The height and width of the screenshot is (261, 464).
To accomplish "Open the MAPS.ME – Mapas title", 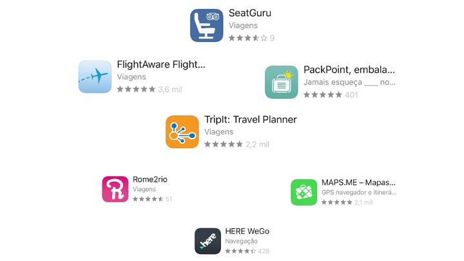I will pos(358,182).
